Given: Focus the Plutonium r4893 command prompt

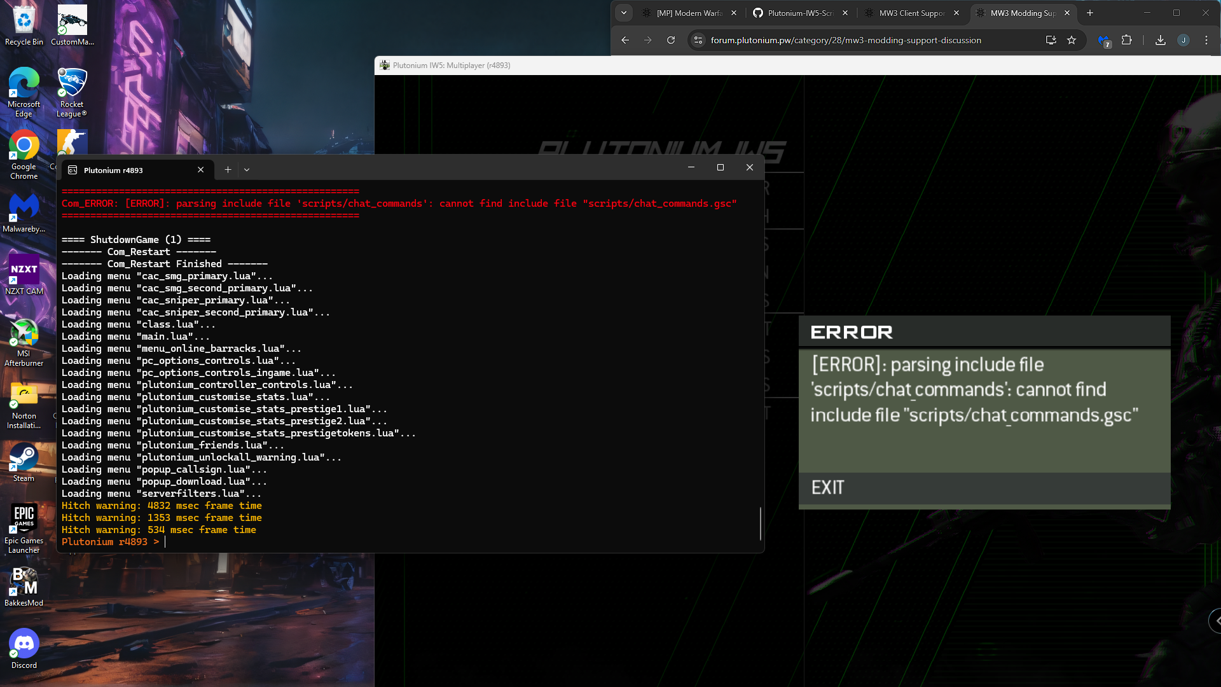Looking at the screenshot, I should coord(110,542).
